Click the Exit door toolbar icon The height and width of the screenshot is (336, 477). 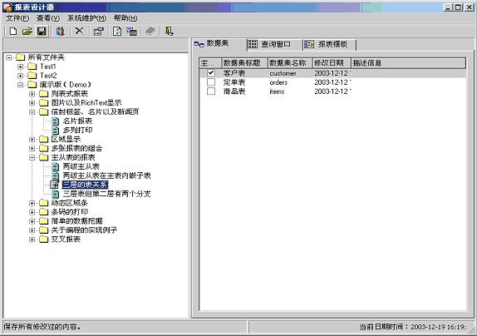pos(170,31)
